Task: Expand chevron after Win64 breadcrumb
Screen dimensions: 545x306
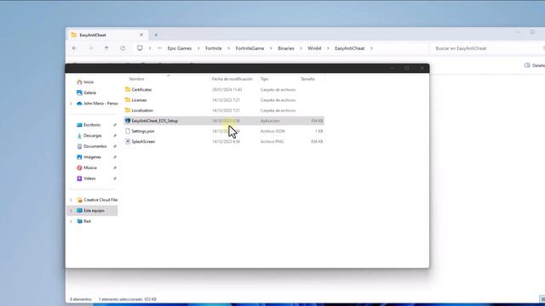Action: 328,48
